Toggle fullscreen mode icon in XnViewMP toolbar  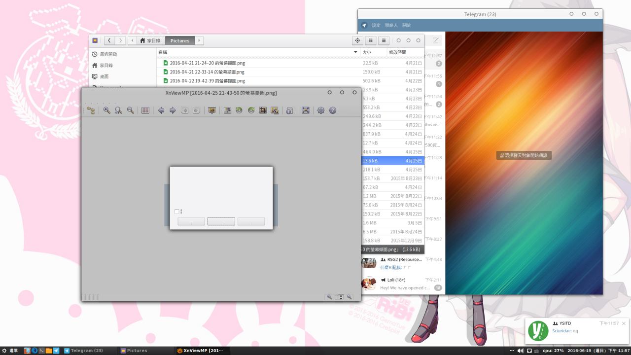[x=306, y=110]
